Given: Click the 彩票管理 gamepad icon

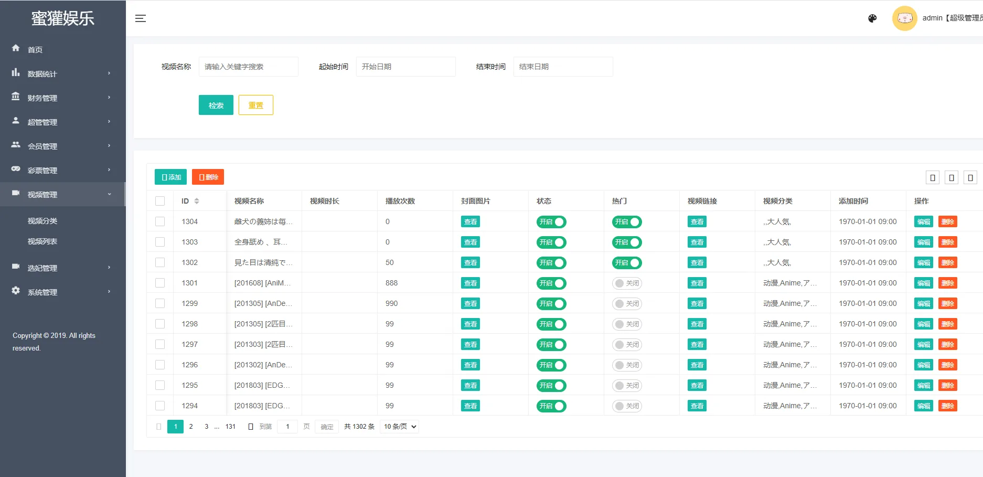Looking at the screenshot, I should (x=16, y=169).
